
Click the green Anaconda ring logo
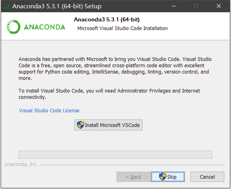[x=13, y=27]
